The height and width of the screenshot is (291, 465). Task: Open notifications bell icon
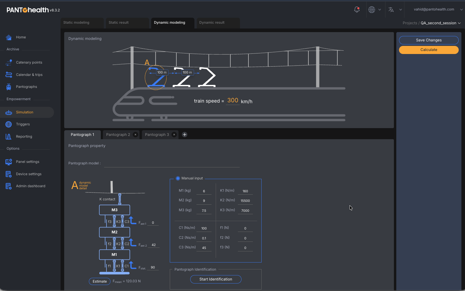click(x=357, y=10)
